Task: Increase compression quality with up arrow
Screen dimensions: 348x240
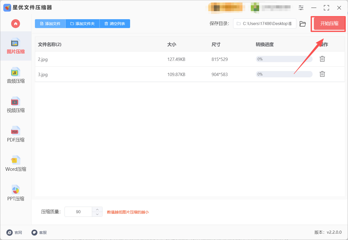Action: click(x=97, y=209)
